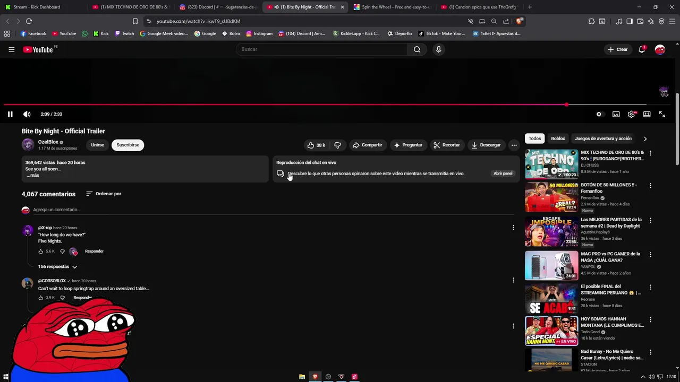Click the Descargar button
This screenshot has height=382, width=680.
coord(486,145)
